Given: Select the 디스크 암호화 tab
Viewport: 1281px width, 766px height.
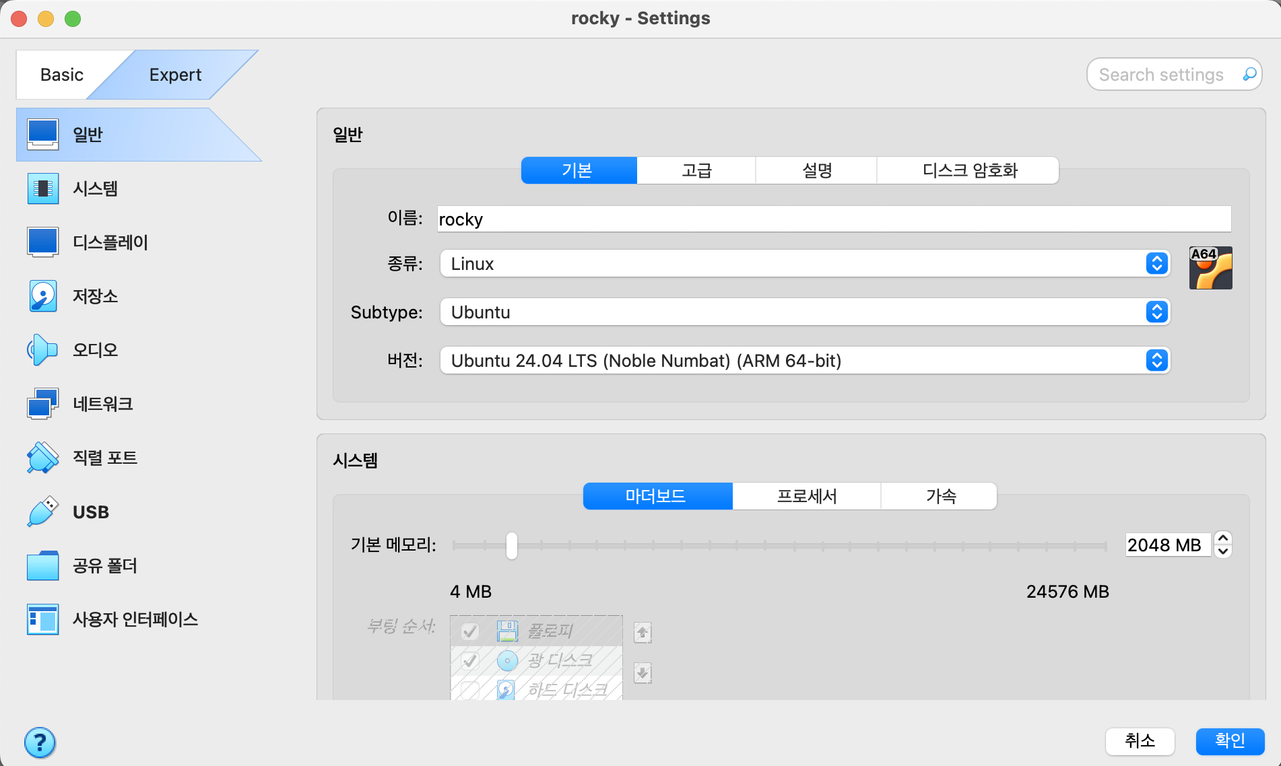Looking at the screenshot, I should pos(968,170).
